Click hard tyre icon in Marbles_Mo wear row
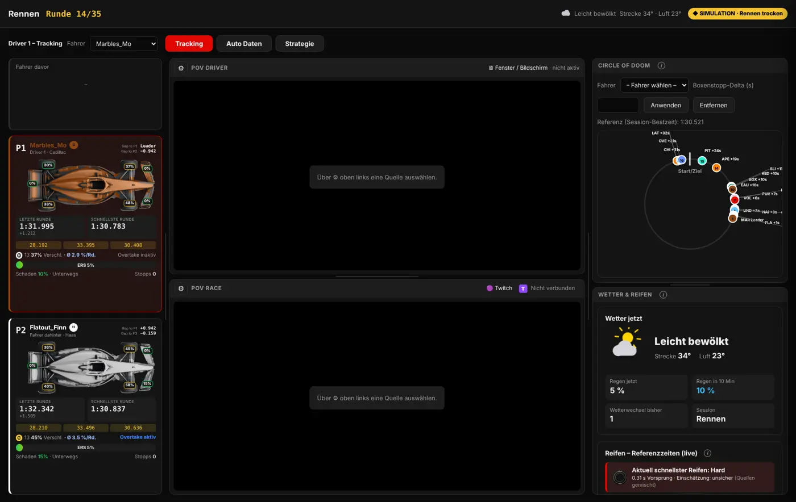This screenshot has height=502, width=796. (x=19, y=255)
